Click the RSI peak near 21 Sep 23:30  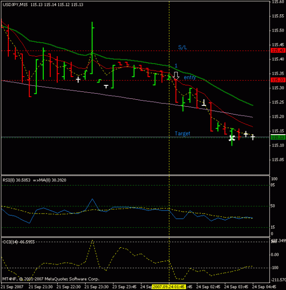tap(92, 199)
